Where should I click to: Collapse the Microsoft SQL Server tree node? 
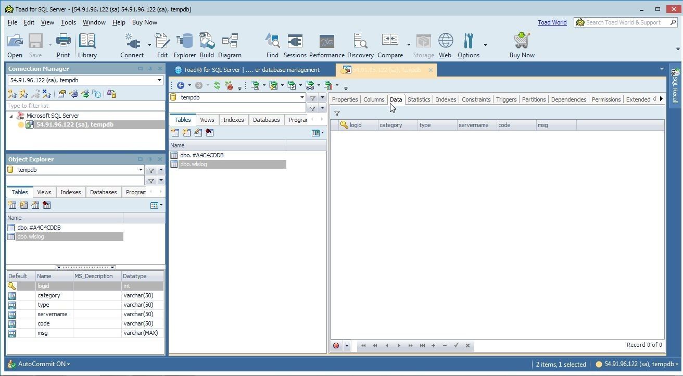(x=11, y=116)
